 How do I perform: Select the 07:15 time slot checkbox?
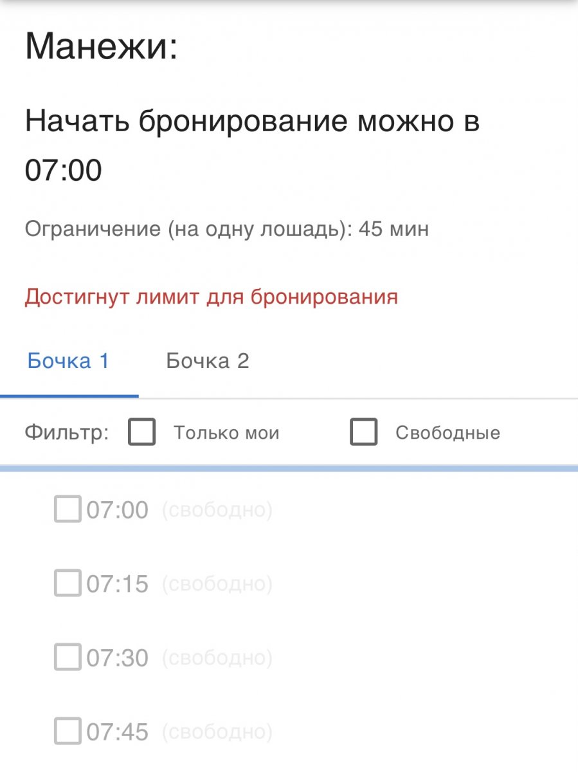(68, 583)
